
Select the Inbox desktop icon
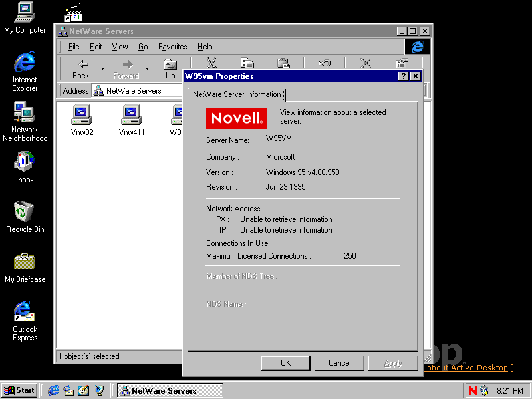[25, 168]
